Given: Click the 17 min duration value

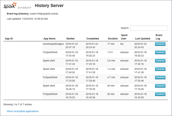Looking at the screenshot, I should [x=111, y=44].
